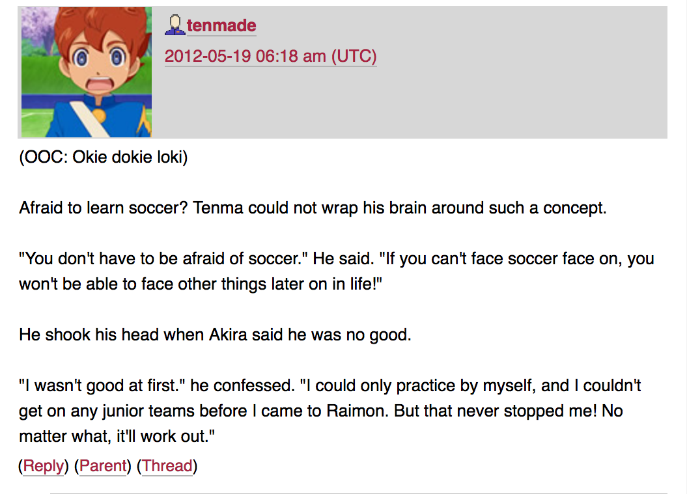This screenshot has width=687, height=494.
Task: Click the Reply link under the comment
Action: [x=44, y=466]
